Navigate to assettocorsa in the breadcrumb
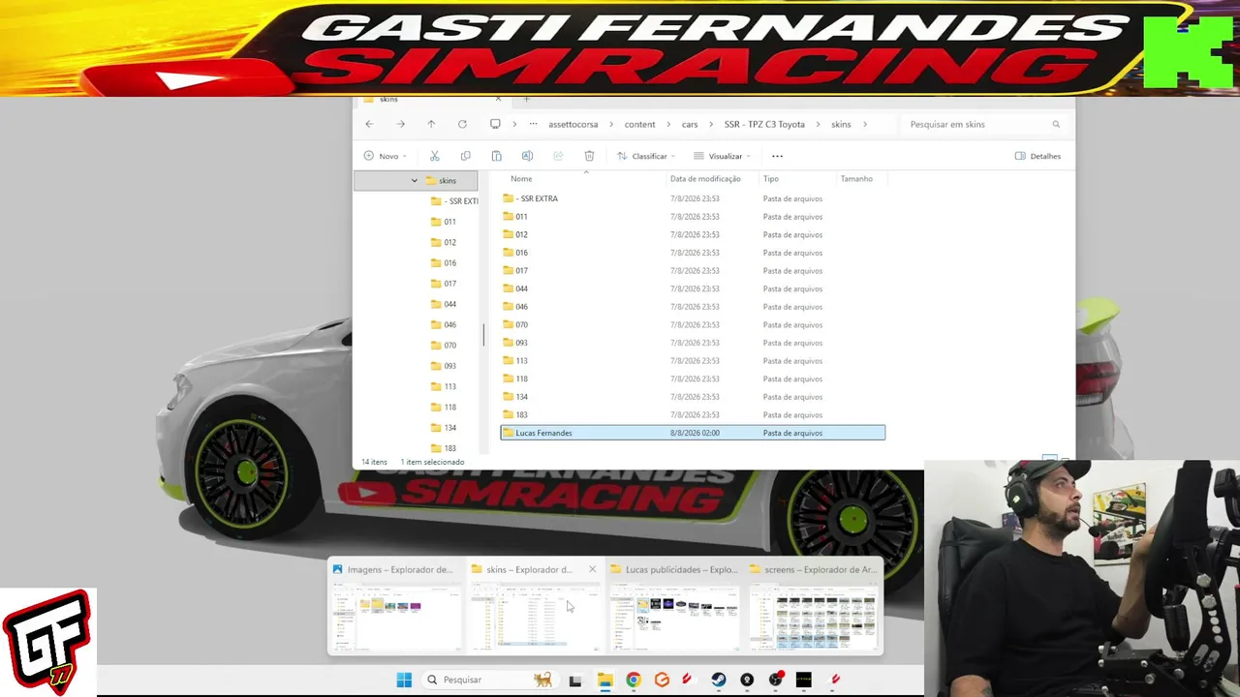Screen dimensions: 1240x697 pos(573,124)
